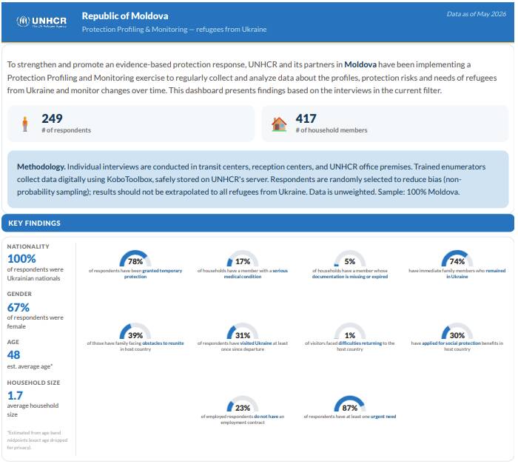Click the 78% temporary protection gauge

click(135, 258)
